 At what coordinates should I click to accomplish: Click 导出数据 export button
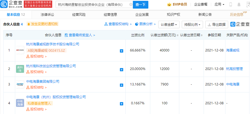(217, 24)
